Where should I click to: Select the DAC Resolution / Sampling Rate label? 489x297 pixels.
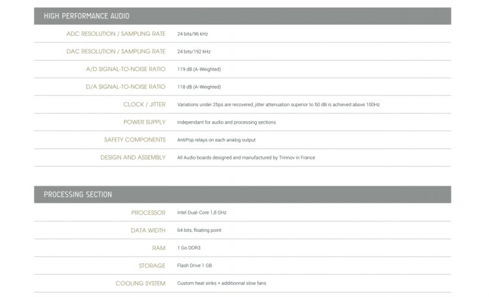pos(116,51)
